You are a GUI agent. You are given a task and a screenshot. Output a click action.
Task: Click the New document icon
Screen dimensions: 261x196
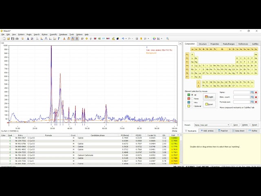(x=4, y=39)
